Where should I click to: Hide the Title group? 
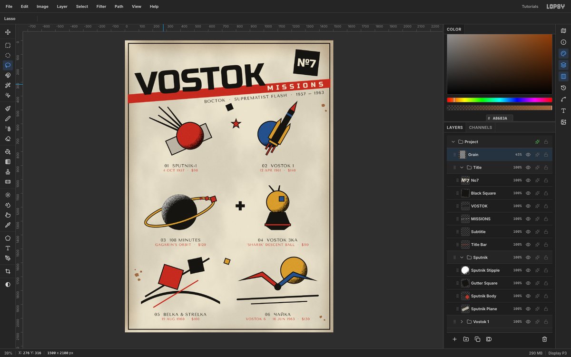(x=528, y=168)
